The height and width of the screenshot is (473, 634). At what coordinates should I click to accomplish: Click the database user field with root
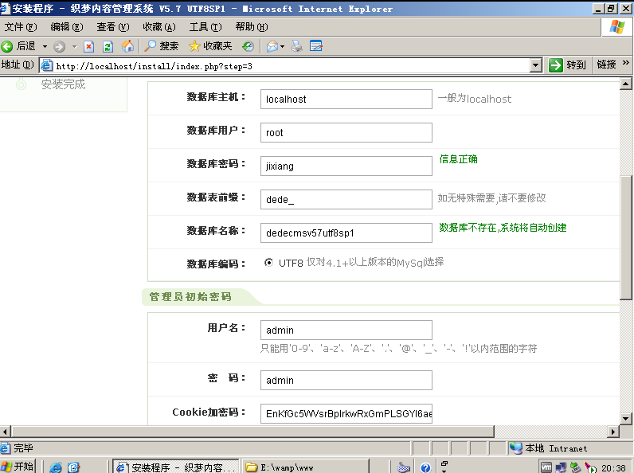[346, 133]
